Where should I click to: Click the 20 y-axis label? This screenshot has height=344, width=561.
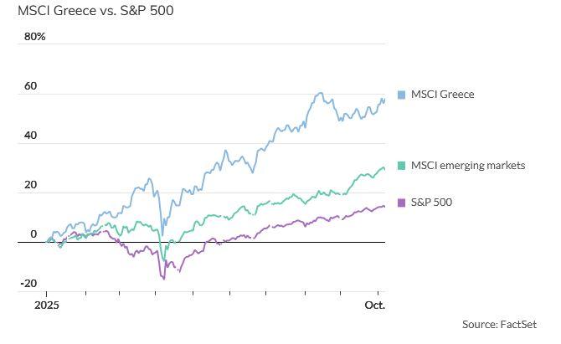click(31, 185)
